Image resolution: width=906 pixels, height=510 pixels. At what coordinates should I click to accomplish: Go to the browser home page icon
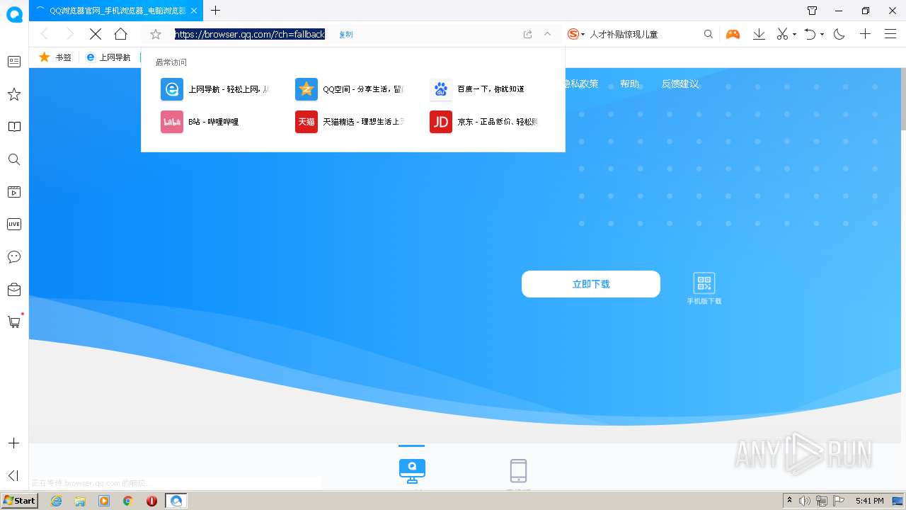121,34
